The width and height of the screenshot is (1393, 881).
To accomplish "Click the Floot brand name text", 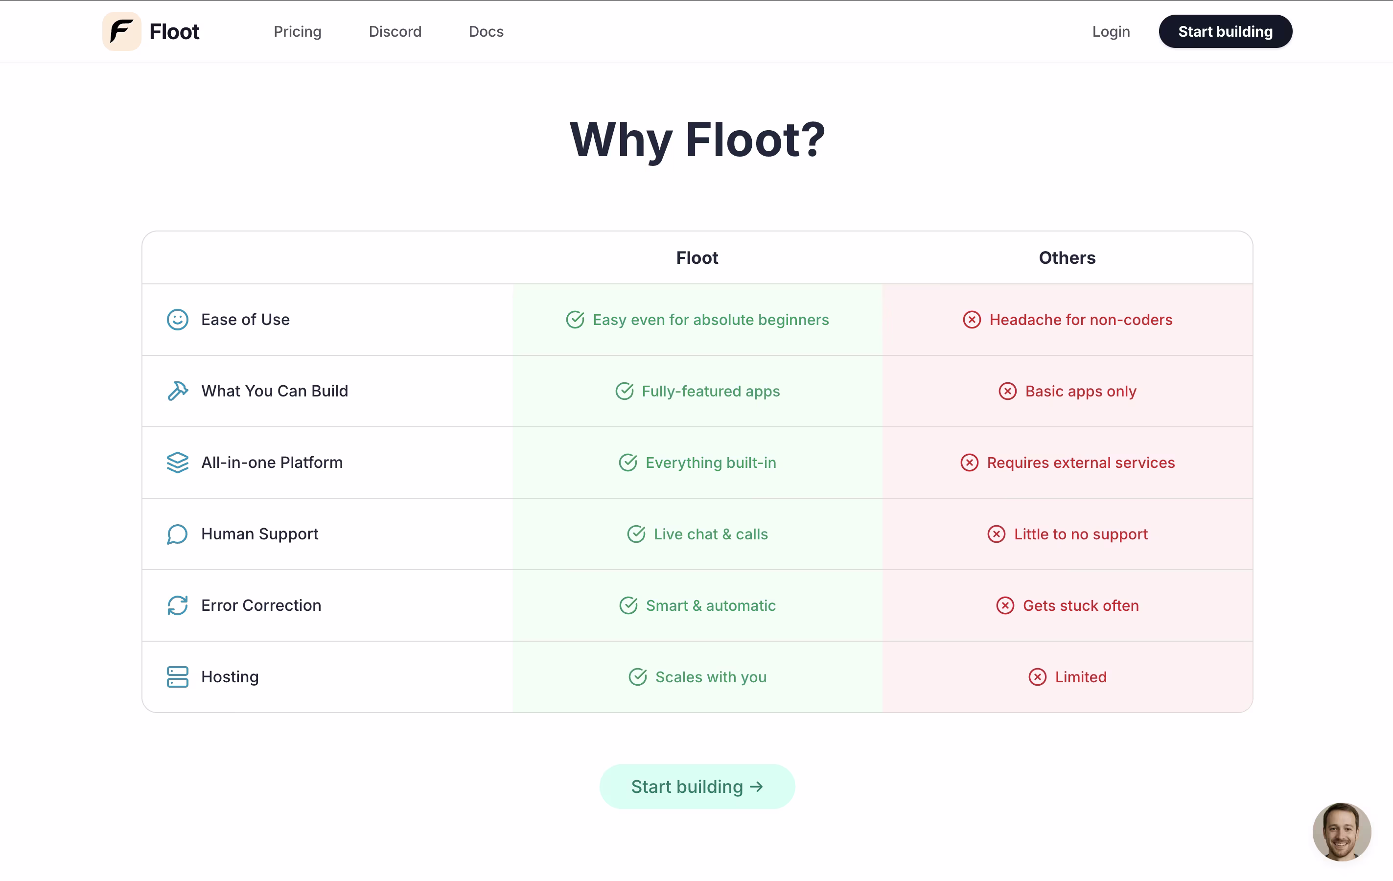I will coord(174,31).
